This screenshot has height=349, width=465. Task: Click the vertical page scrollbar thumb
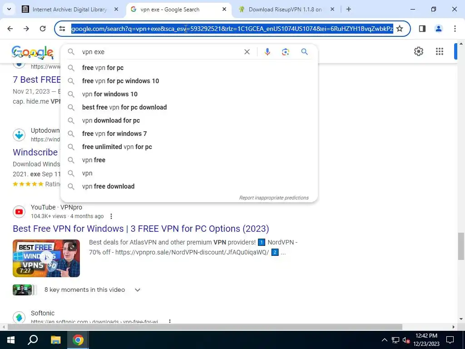[461, 246]
